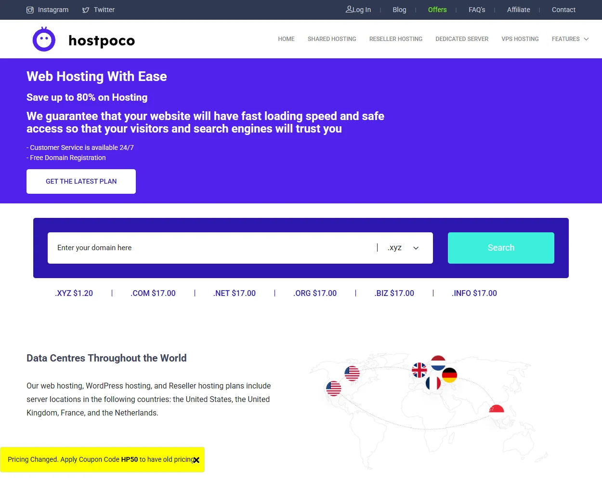602x482 pixels.
Task: Click the Germany flag marker
Action: [x=450, y=375]
